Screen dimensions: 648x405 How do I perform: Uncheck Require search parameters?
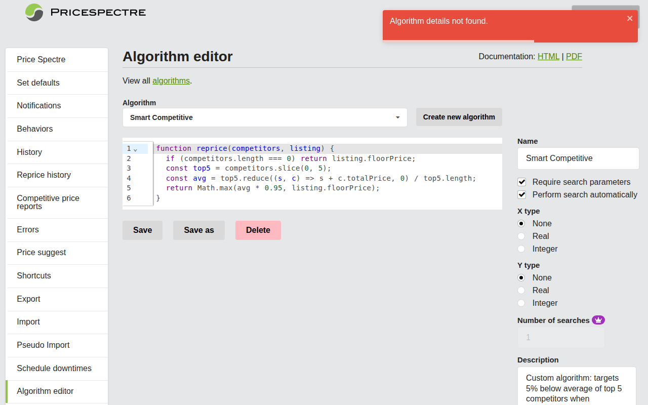521,182
